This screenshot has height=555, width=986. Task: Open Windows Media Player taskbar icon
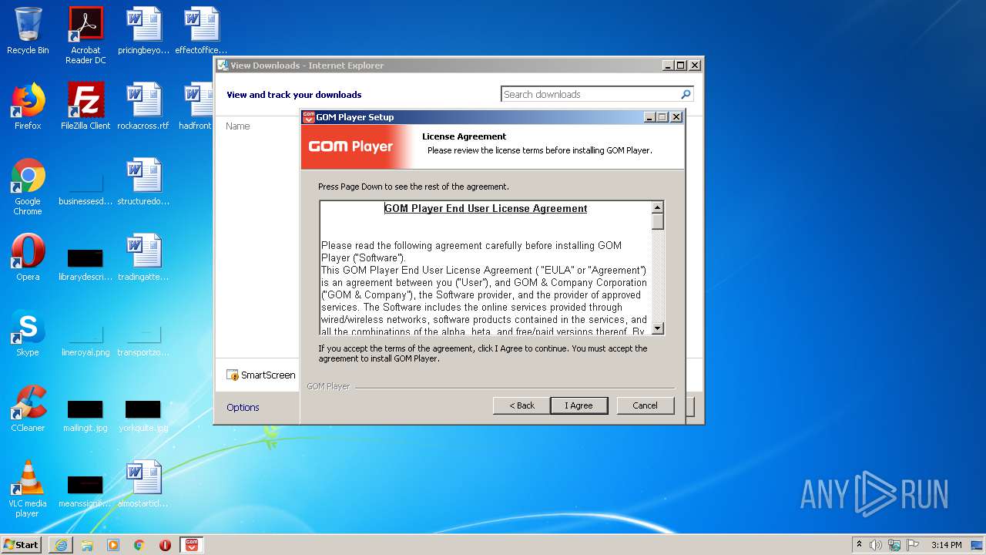(x=113, y=545)
